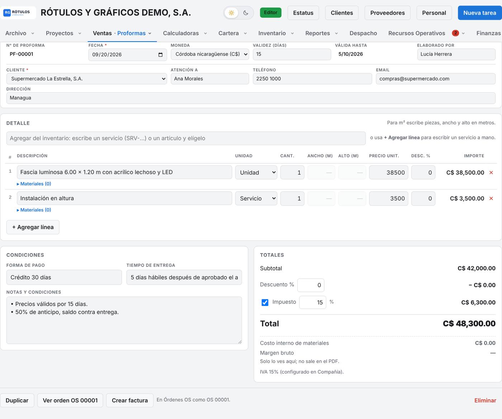Screen dimensions: 502x419
Task: Click the Editor role badge
Action: (x=271, y=13)
